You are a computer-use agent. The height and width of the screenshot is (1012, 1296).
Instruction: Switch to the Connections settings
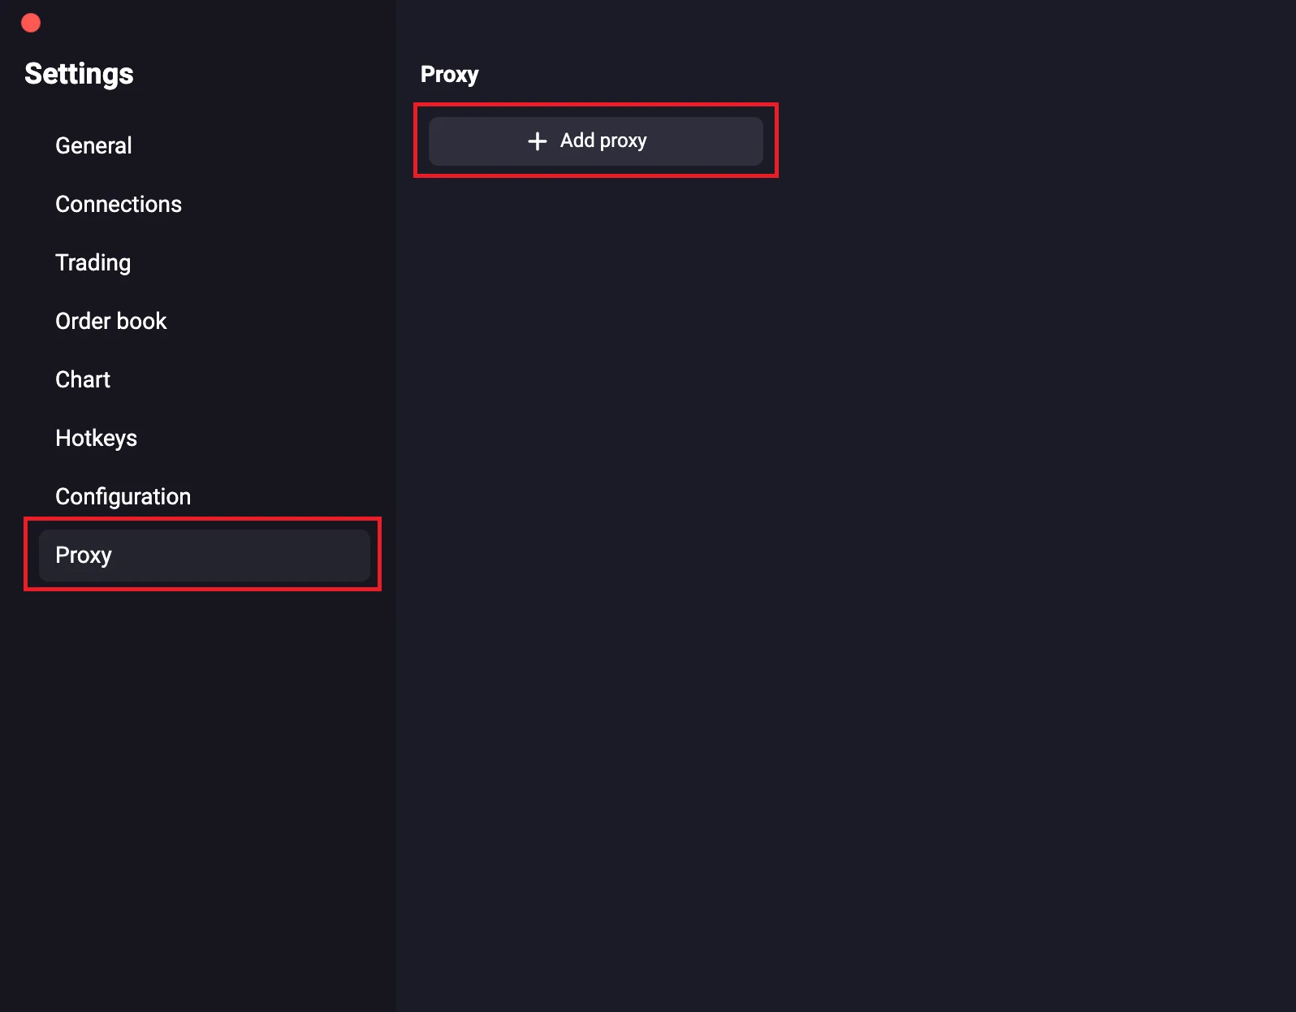[119, 205]
